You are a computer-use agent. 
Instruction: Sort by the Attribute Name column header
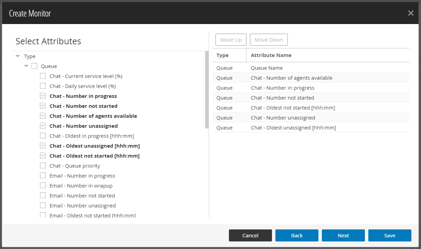point(271,55)
